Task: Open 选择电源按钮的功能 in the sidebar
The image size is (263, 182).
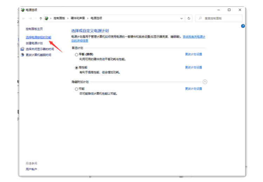Action: click(38, 37)
